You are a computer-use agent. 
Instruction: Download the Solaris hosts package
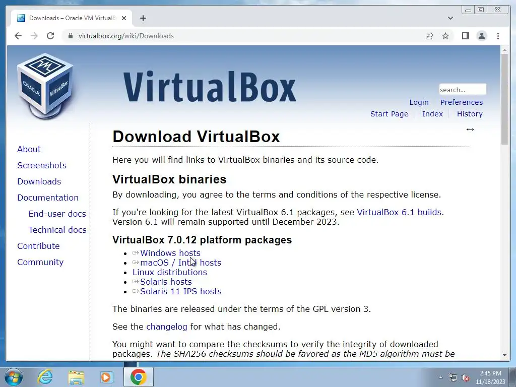(x=166, y=282)
